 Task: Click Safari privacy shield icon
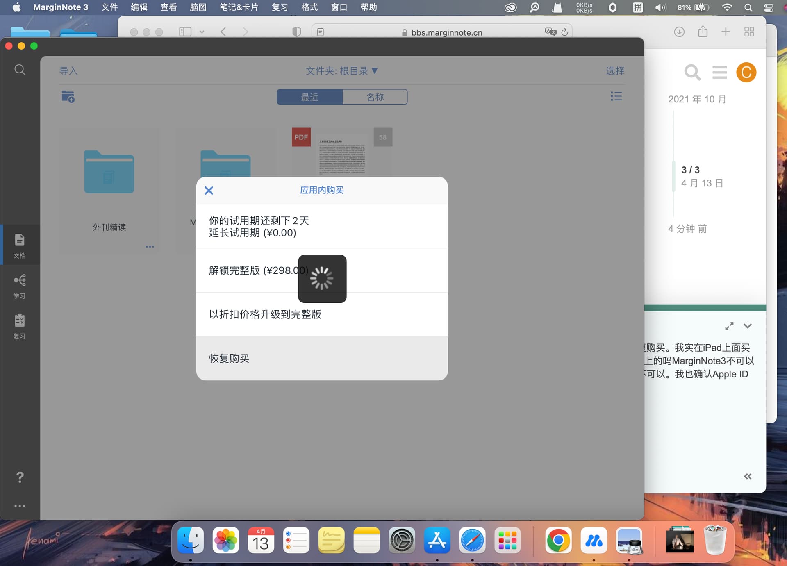297,32
